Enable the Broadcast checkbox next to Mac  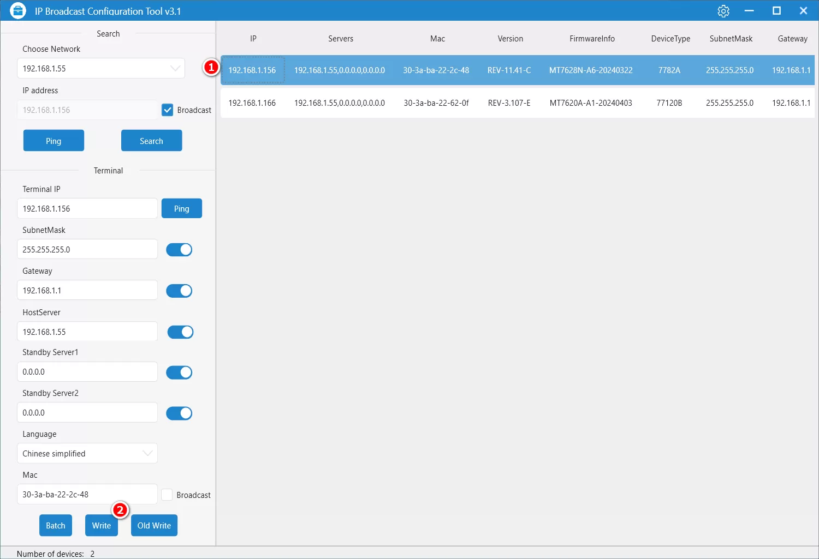167,495
